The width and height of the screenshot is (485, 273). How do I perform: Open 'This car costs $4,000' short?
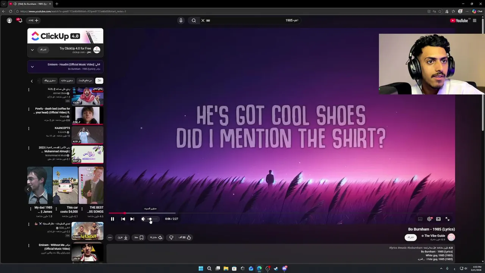[x=65, y=185]
